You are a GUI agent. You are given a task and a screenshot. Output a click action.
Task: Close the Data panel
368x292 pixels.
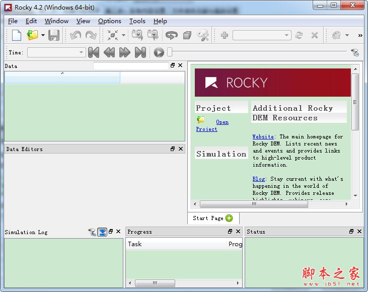click(180, 65)
